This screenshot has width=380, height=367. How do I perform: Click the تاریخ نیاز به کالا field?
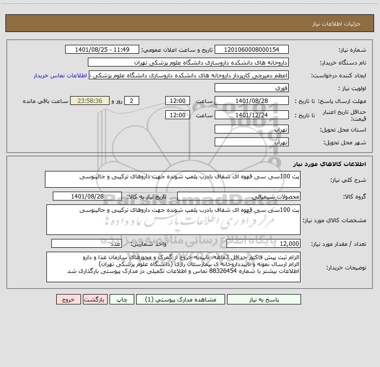[87, 196]
